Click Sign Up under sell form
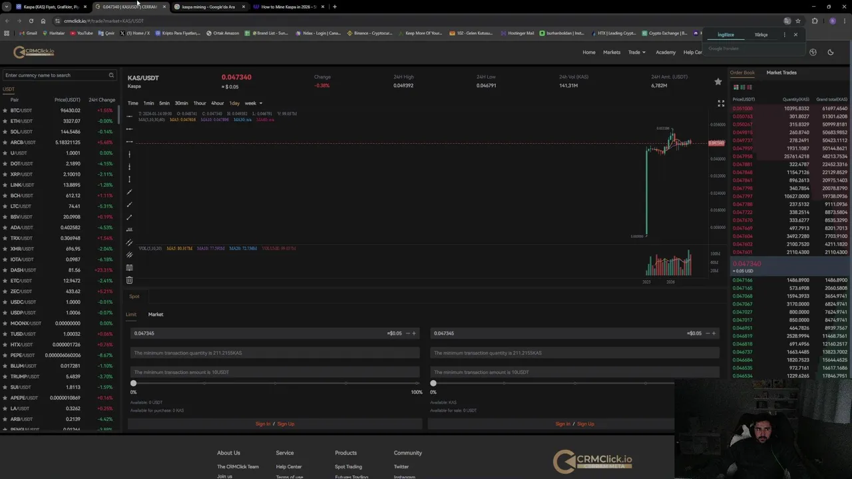852x479 pixels. coord(585,424)
